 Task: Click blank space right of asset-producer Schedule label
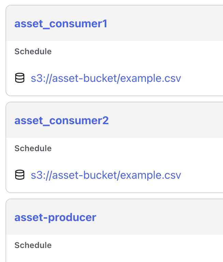136,245
